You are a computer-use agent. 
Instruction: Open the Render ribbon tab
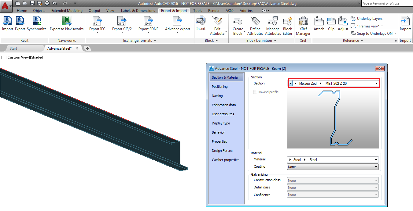point(214,11)
